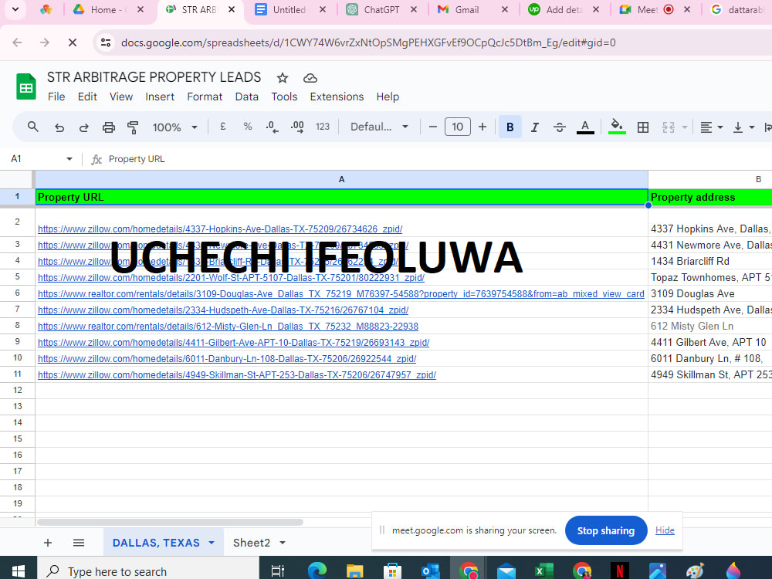Select the paint format tool
Screen dimensions: 772x579
tap(133, 127)
